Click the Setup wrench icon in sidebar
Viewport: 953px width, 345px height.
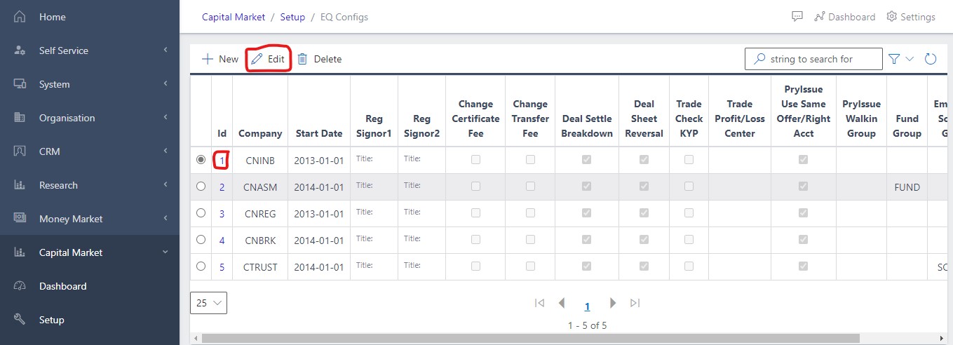pyautogui.click(x=20, y=320)
